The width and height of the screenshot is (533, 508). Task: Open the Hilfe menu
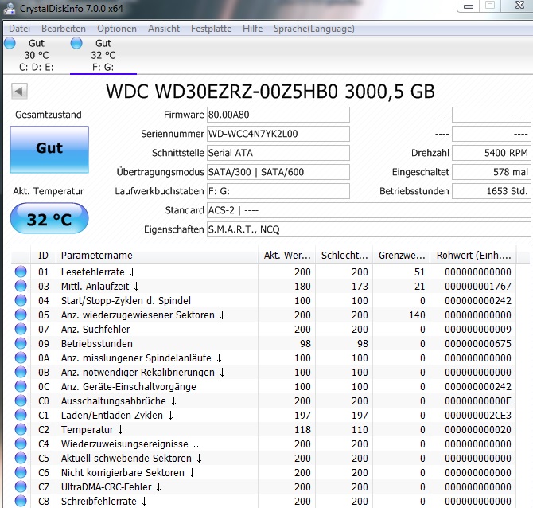pos(252,29)
